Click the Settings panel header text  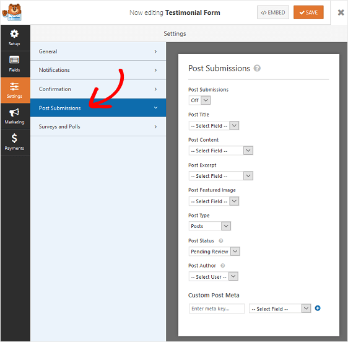coord(175,33)
